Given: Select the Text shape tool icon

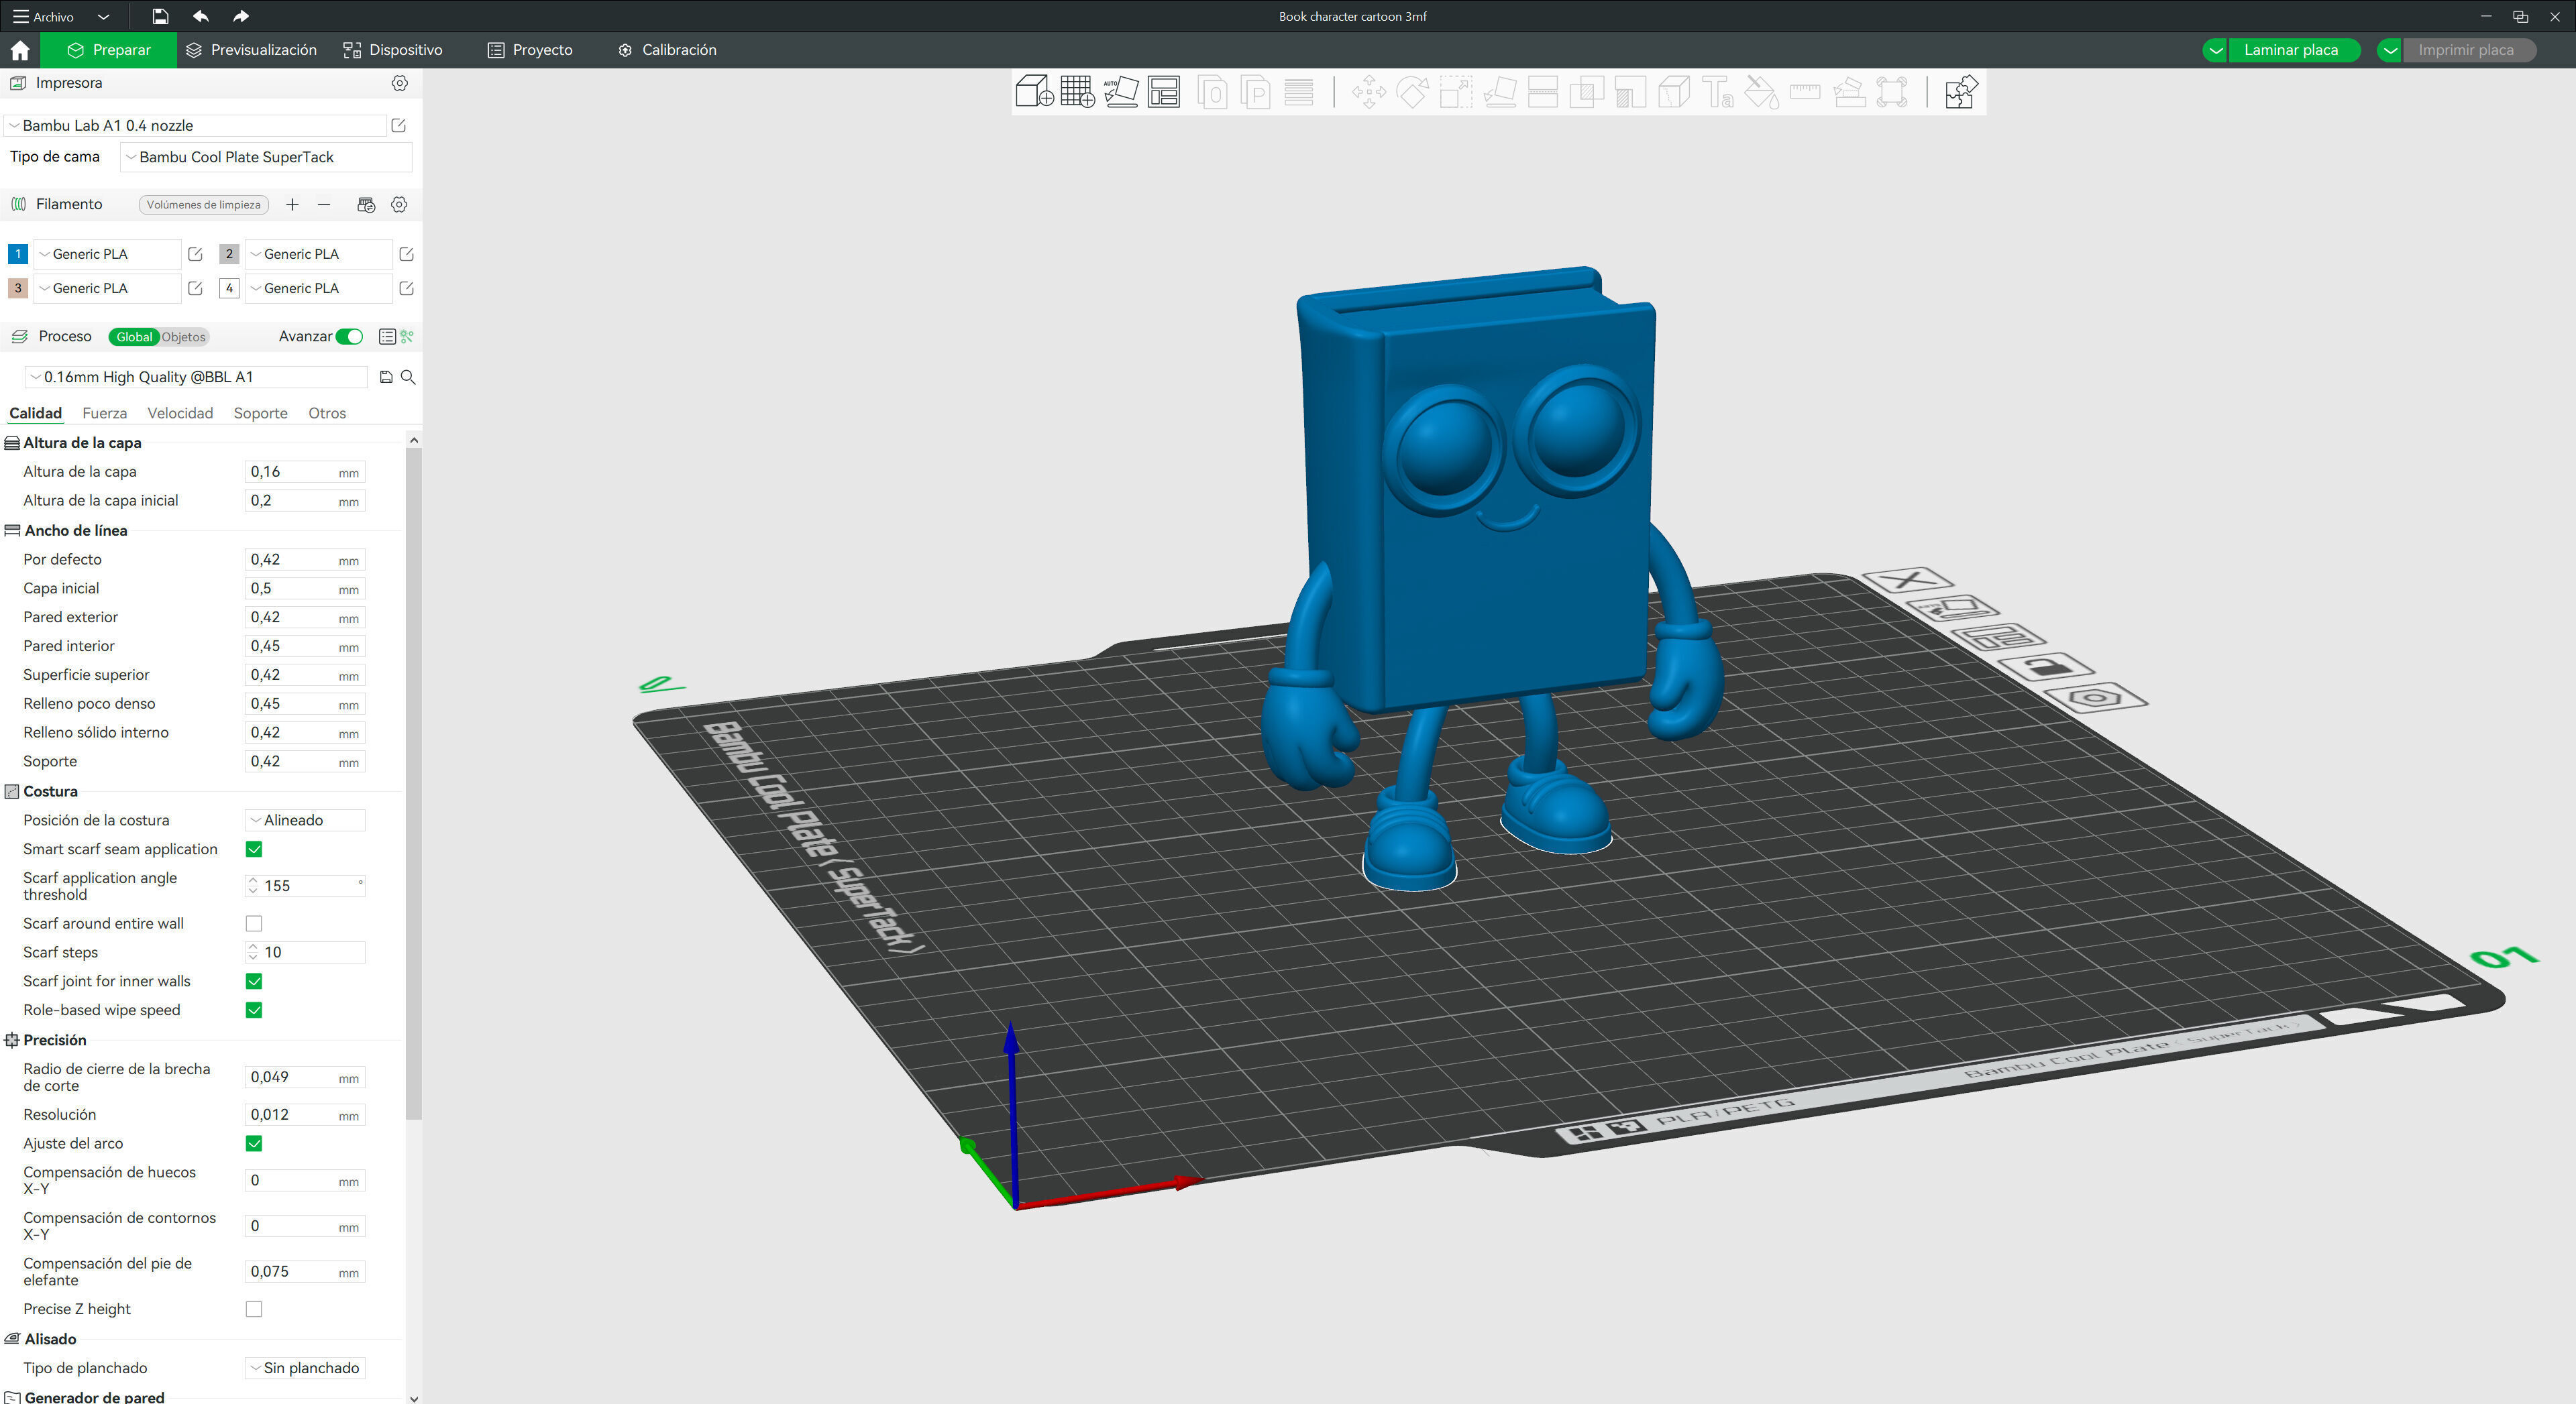Looking at the screenshot, I should click(x=1718, y=93).
